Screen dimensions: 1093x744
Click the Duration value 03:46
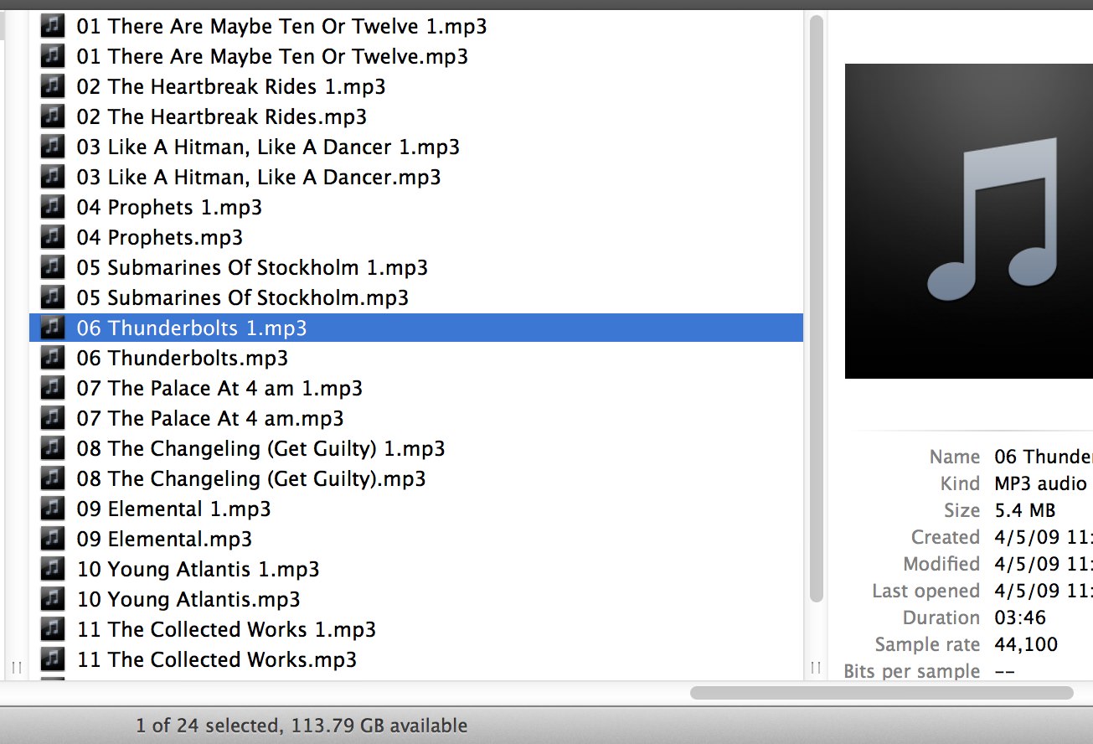coord(1020,618)
